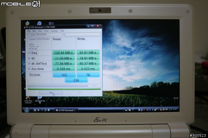
Task: Open the Windows Start orb
Action: (x=27, y=110)
